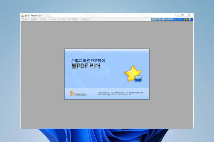Click the 가볍고 빠른 PDF뷰어 tagline
The width and height of the screenshot is (214, 142).
(x=88, y=60)
